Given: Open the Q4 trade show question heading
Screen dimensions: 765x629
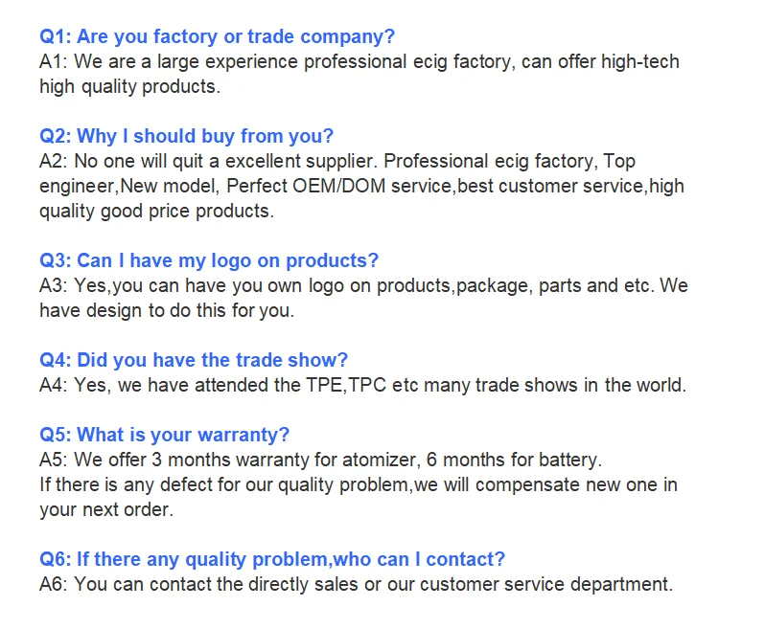Looking at the screenshot, I should pyautogui.click(x=194, y=360).
